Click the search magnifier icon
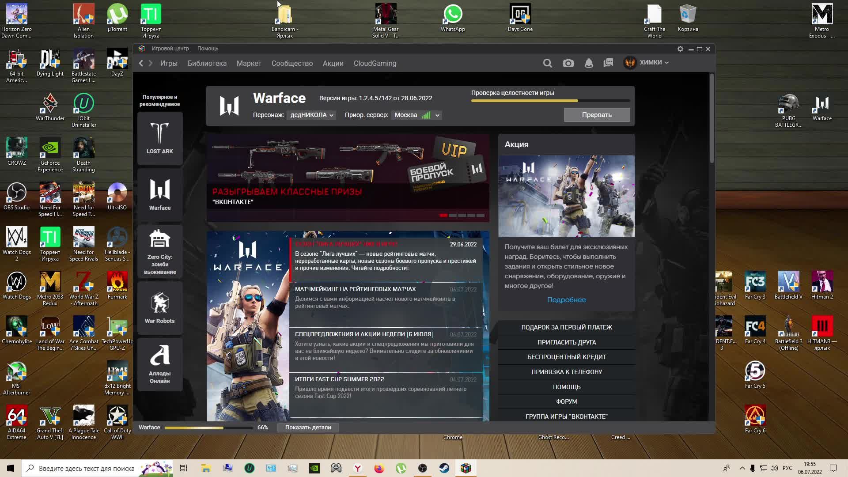848x477 pixels. [x=547, y=63]
